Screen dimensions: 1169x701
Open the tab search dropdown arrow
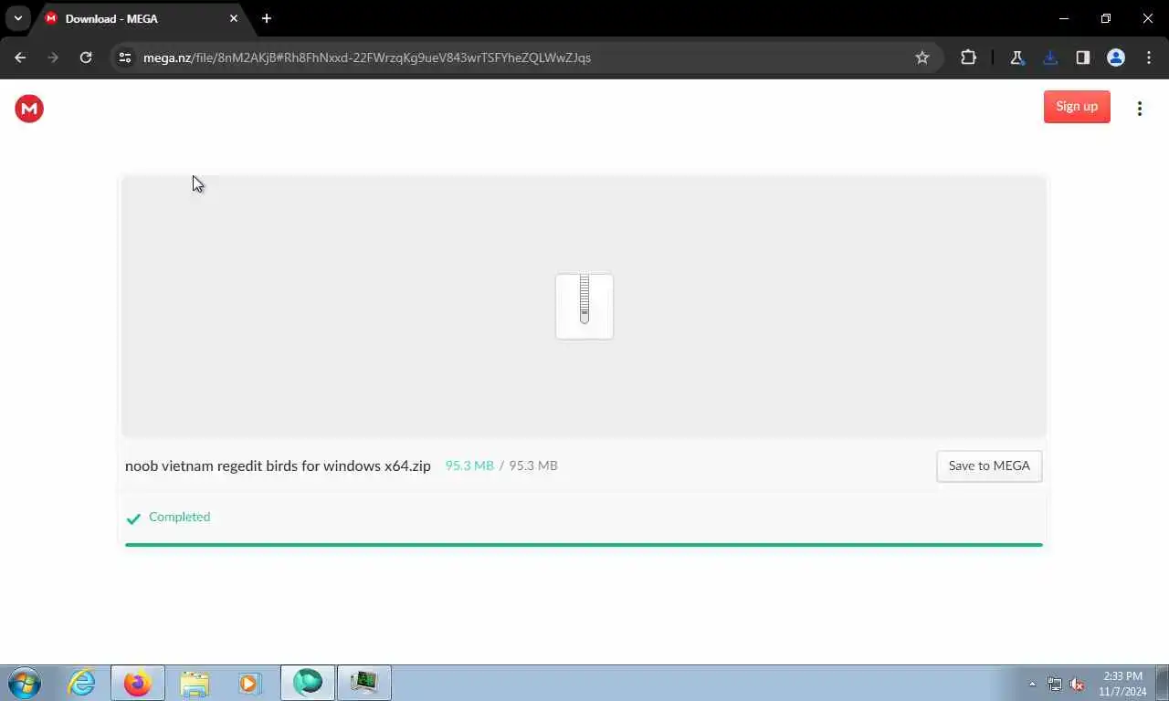[x=17, y=18]
